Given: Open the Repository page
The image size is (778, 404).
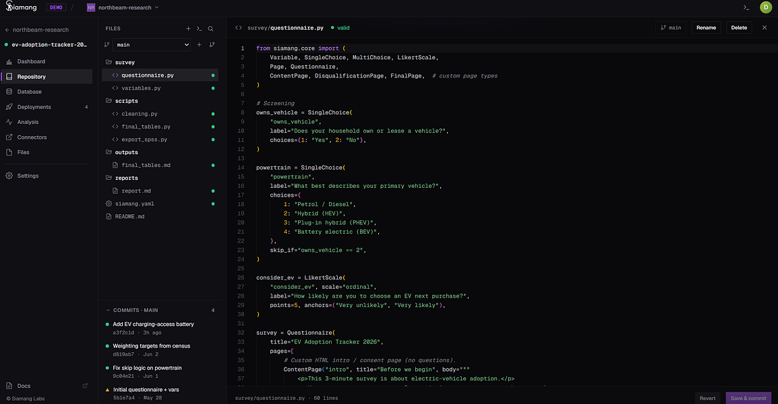Looking at the screenshot, I should click(46, 77).
